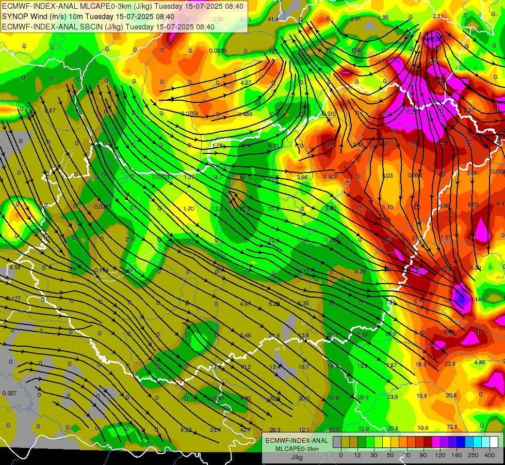Image resolution: width=505 pixels, height=465 pixels.
Task: Click the SYNOP Wind 10m header line
Action: (88, 17)
